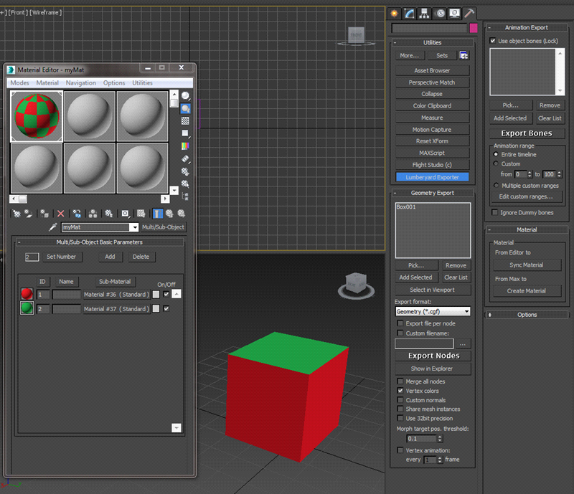Toggle the Show End Result icon

point(157,214)
